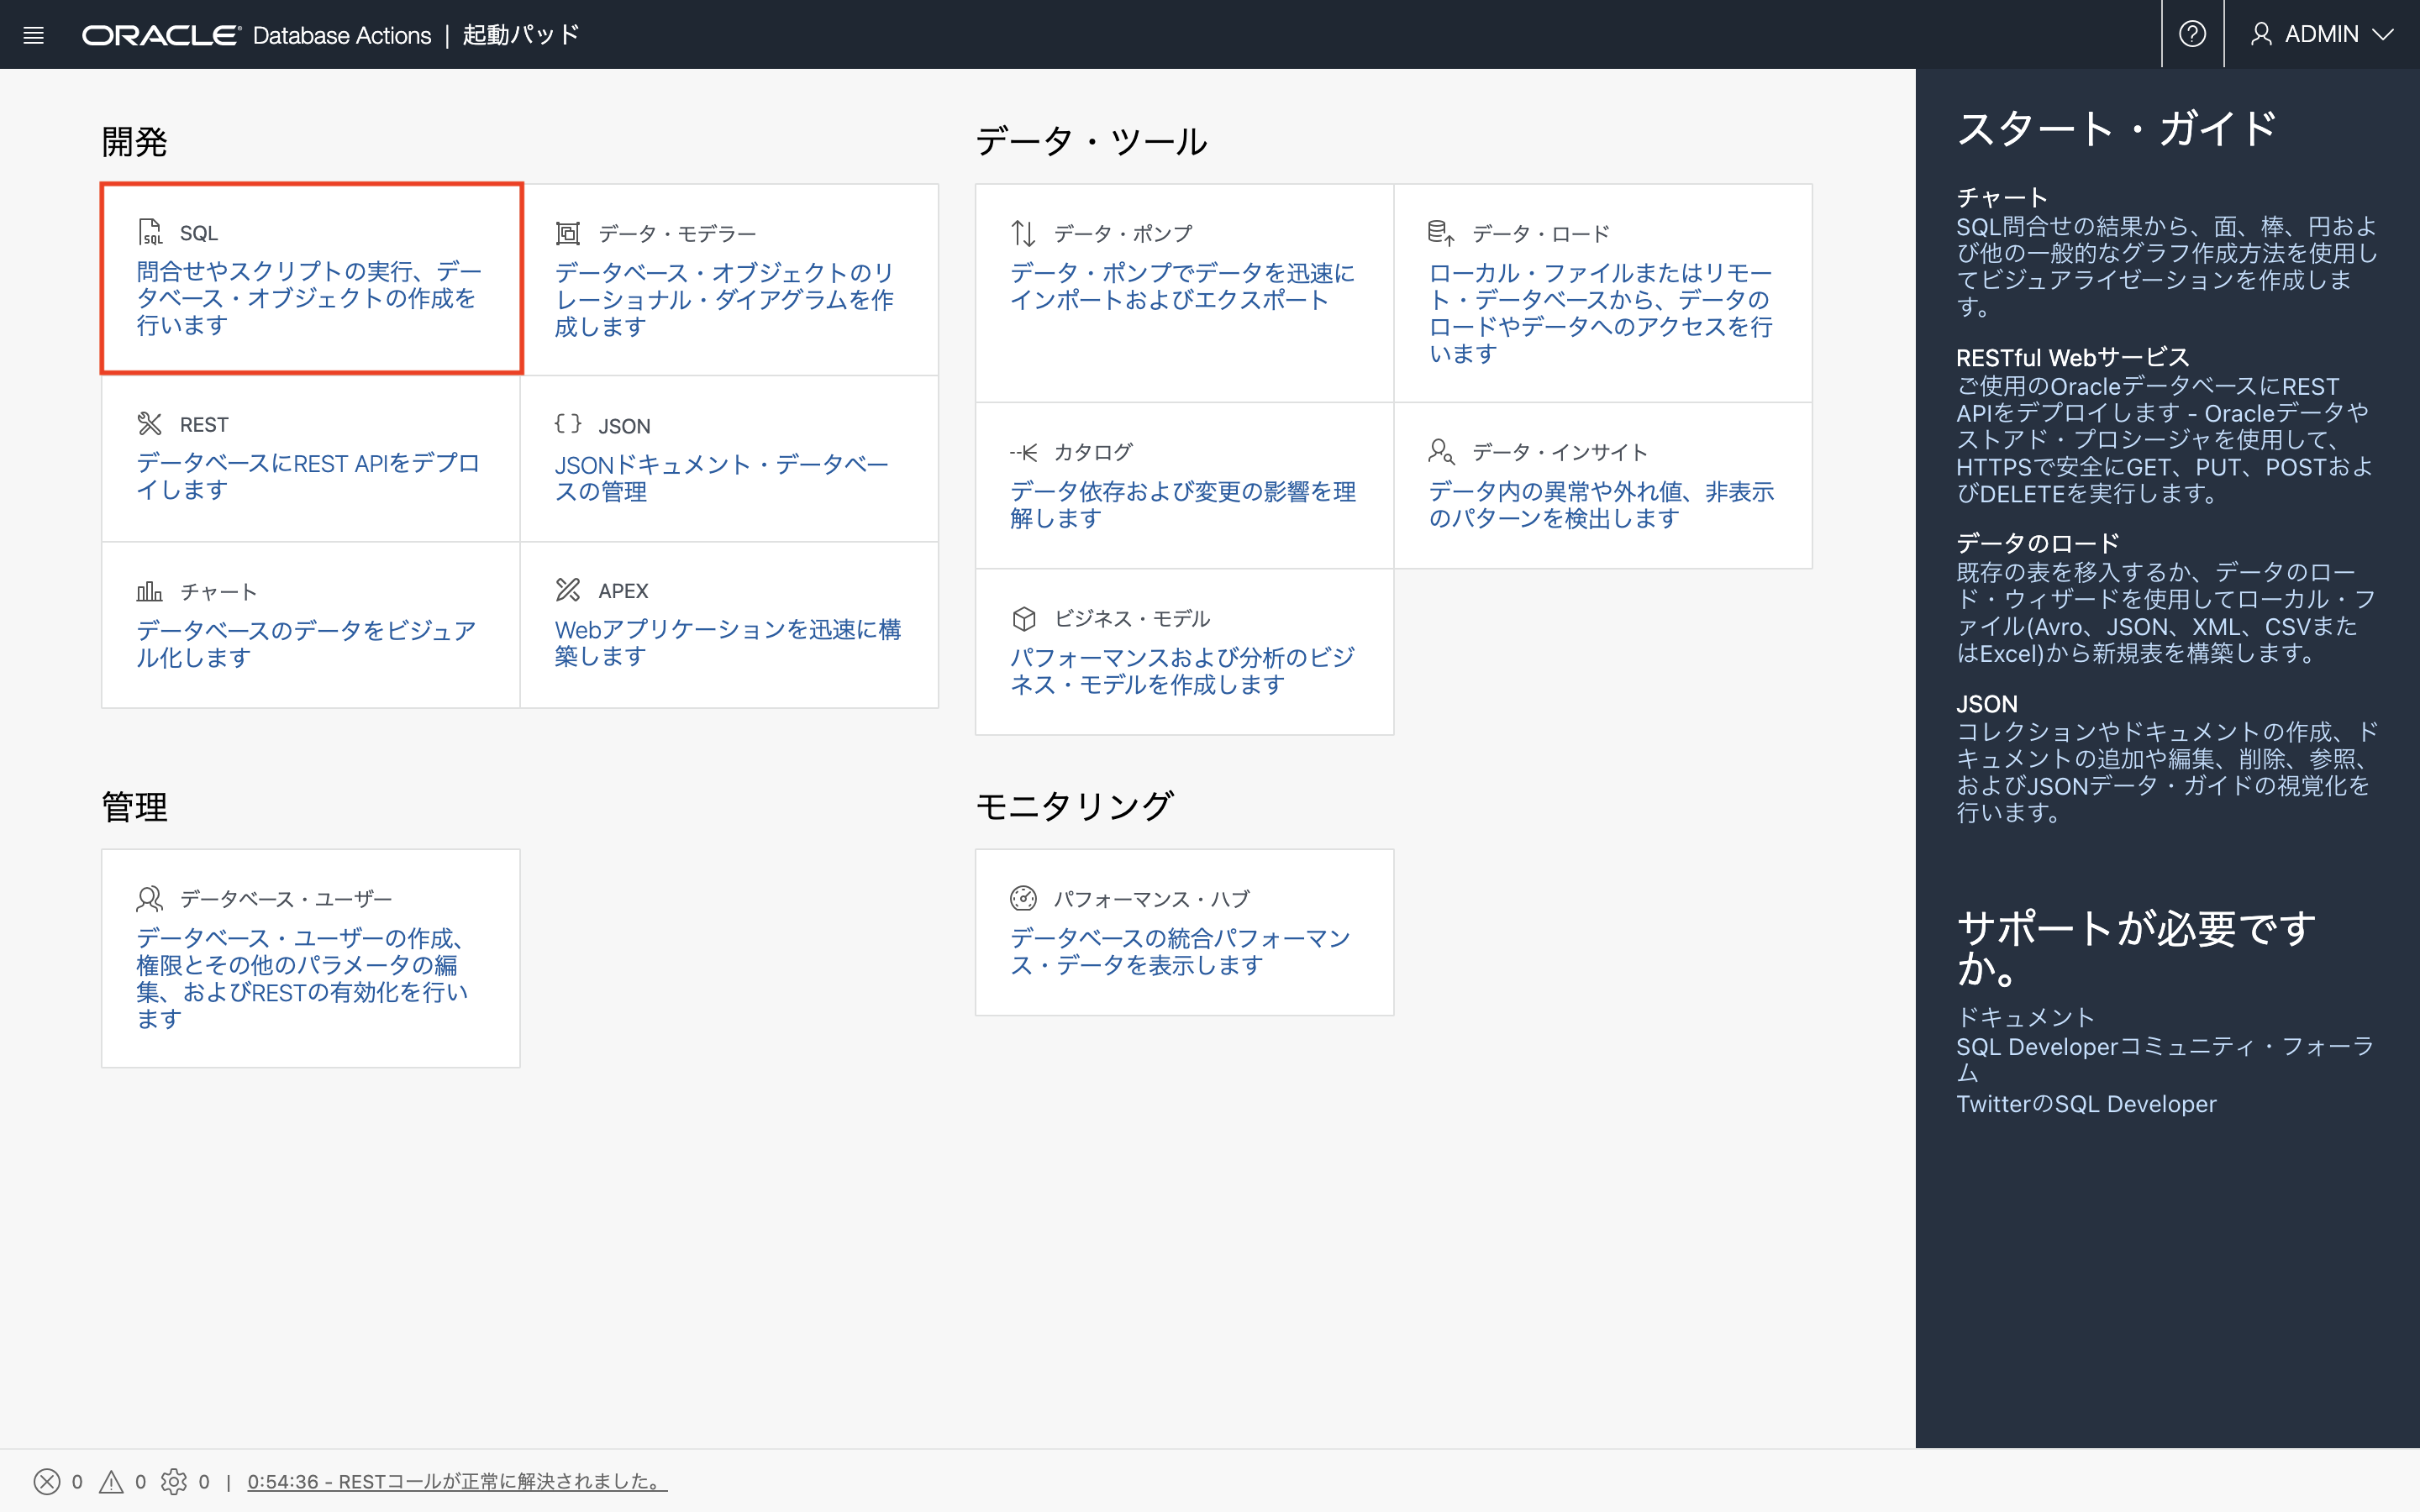Click the REST call status message
The width and height of the screenshot is (2420, 1512).
tap(456, 1481)
